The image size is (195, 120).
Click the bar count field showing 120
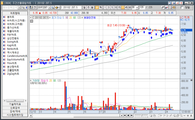(142, 8)
